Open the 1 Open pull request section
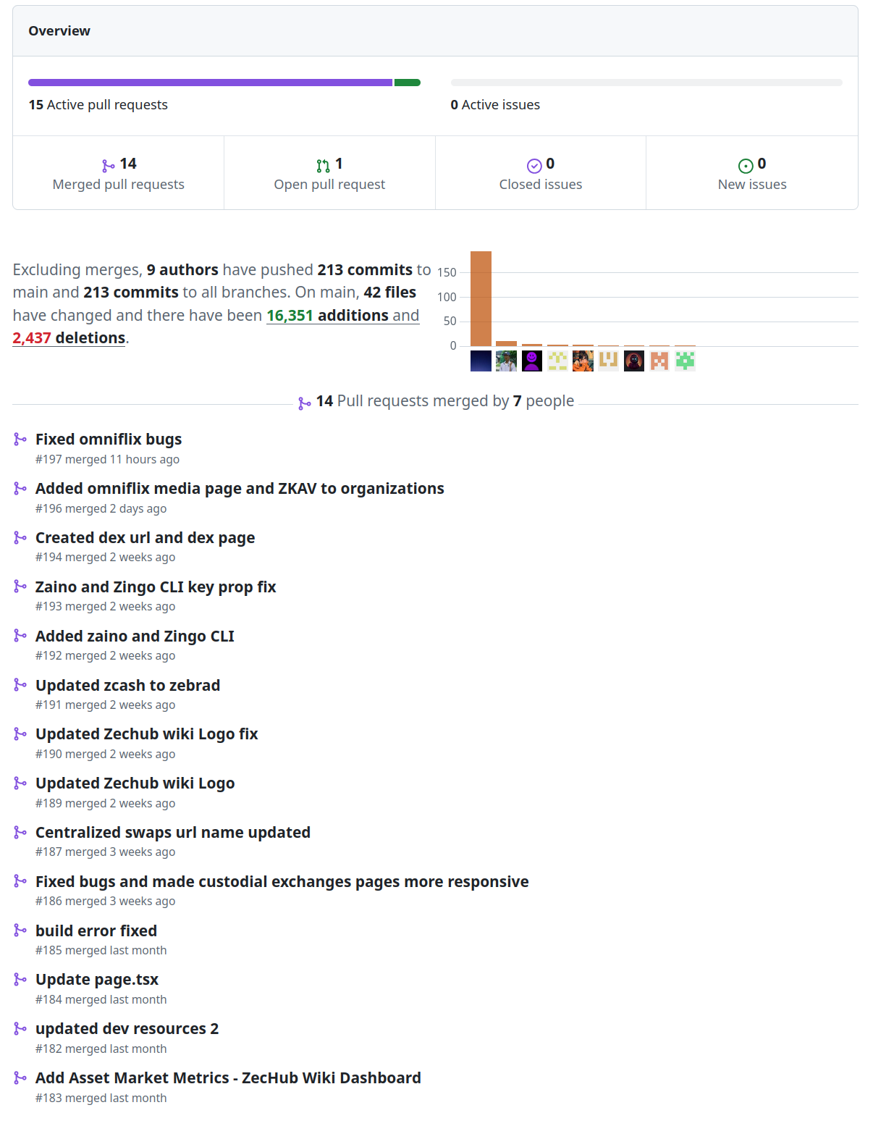This screenshot has height=1126, width=873. (329, 174)
